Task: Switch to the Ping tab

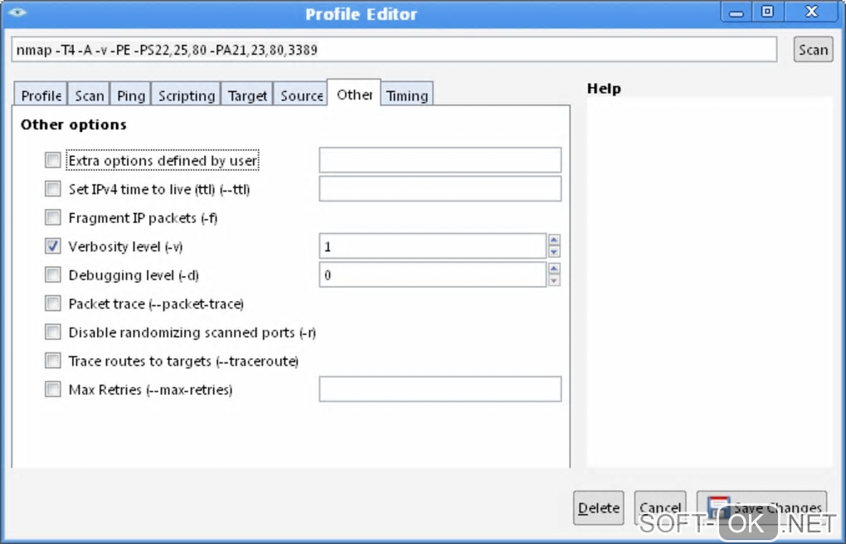Action: click(x=131, y=95)
